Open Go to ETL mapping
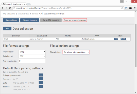137x94 pixels. coord(51,20)
